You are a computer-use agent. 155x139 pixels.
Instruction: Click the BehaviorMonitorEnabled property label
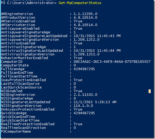[24, 58]
